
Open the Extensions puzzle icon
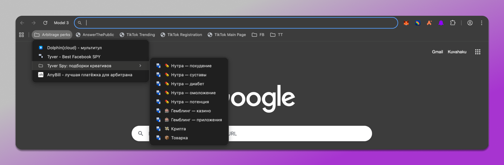click(x=453, y=23)
